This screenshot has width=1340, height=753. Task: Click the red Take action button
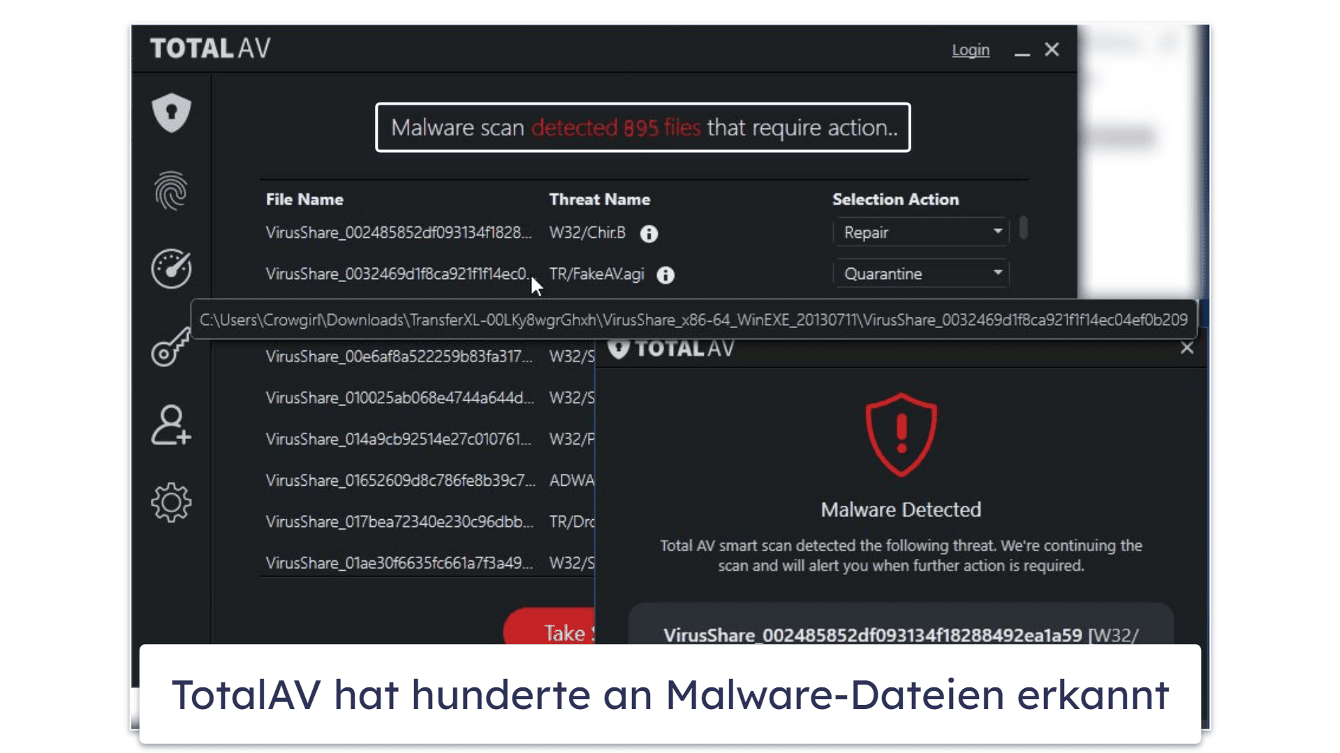549,627
